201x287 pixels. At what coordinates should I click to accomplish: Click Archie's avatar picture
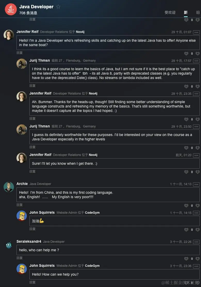(x=9, y=187)
